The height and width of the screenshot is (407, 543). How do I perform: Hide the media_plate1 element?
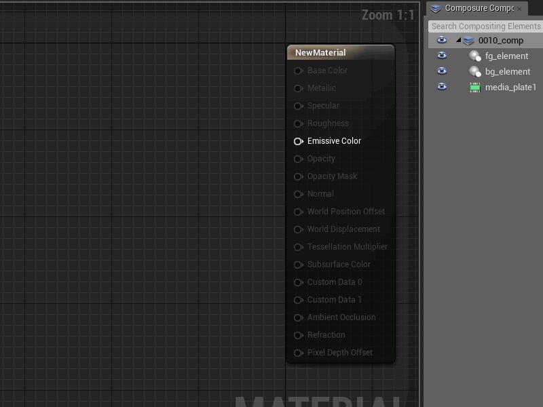click(442, 87)
